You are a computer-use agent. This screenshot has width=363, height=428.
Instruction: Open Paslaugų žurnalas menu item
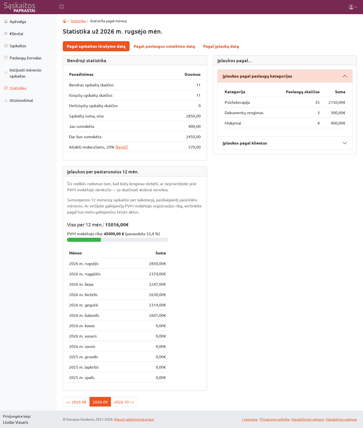[28, 58]
